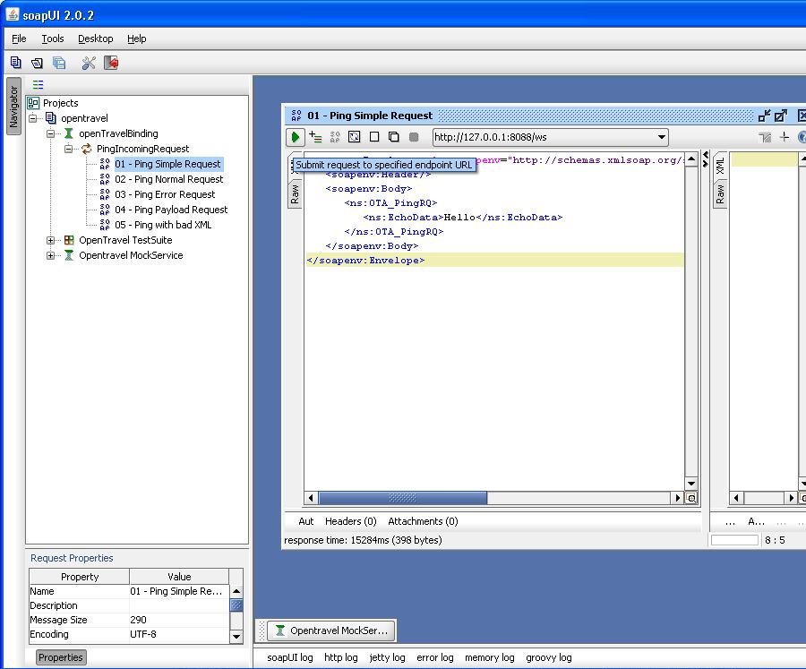Open the Attachments (0) tab
This screenshot has height=669, width=806.
tap(423, 521)
